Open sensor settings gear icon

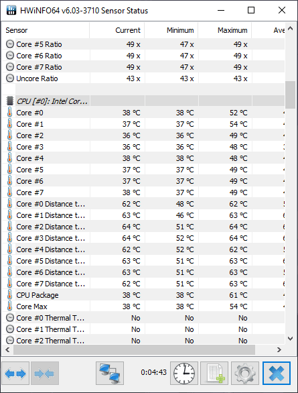(x=245, y=373)
